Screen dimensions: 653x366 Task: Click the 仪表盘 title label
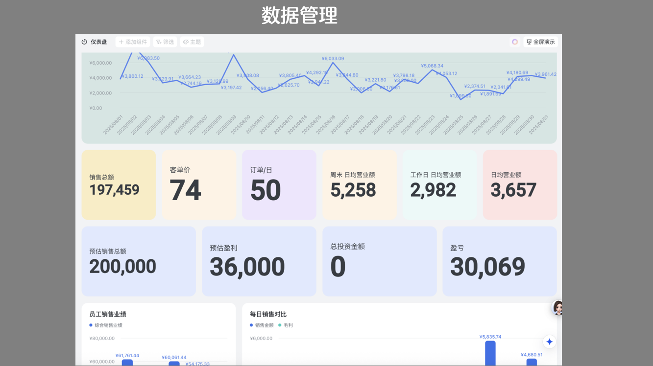tap(98, 42)
